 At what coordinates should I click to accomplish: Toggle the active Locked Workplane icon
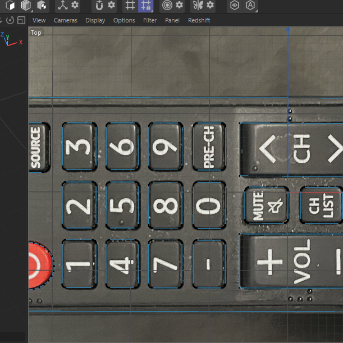[x=146, y=6]
